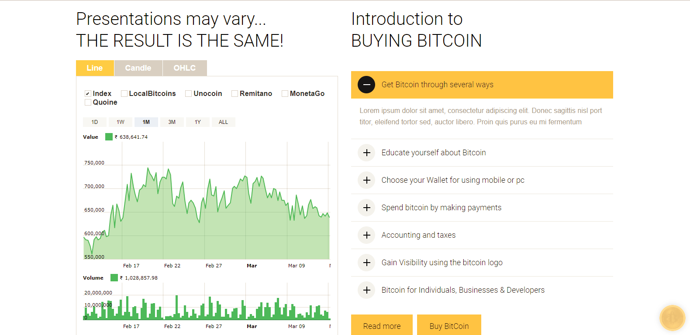The height and width of the screenshot is (335, 690).
Task: Click the Read more button
Action: pyautogui.click(x=382, y=326)
